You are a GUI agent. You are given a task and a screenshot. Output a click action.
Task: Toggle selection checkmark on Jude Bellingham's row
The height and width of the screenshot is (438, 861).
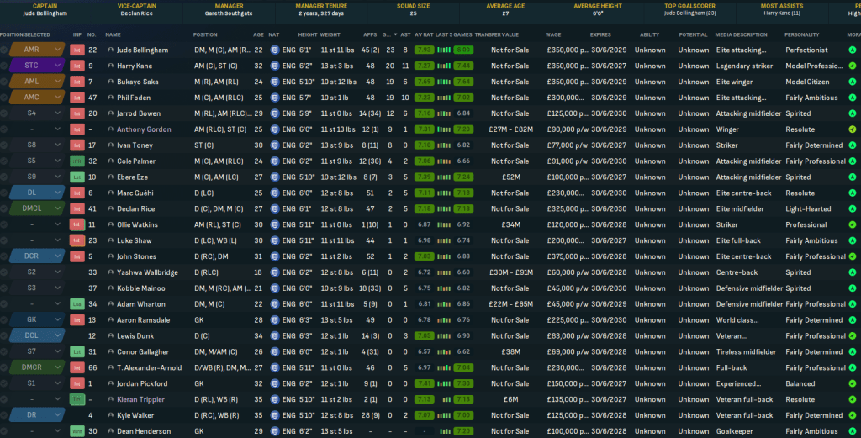click(4, 50)
